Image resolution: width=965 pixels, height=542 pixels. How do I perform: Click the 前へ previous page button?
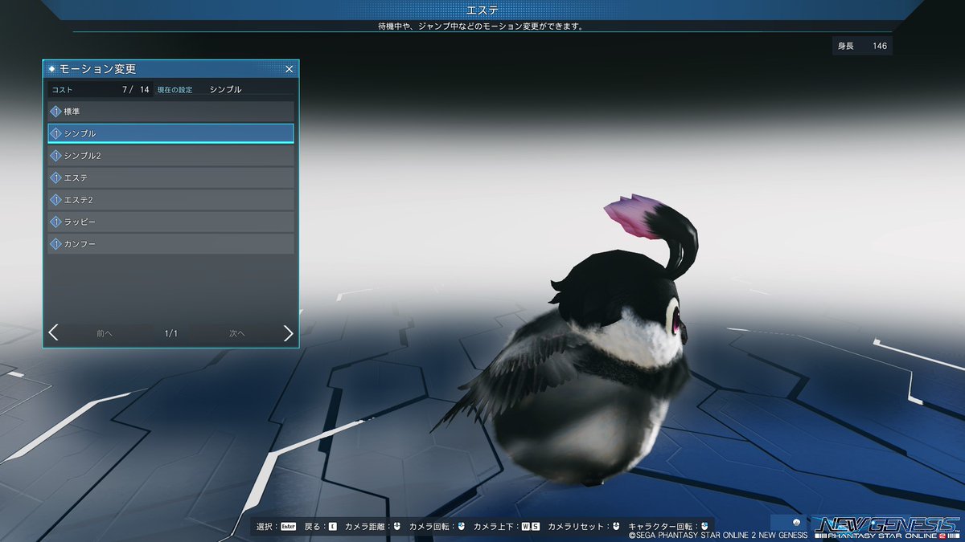pyautogui.click(x=105, y=333)
